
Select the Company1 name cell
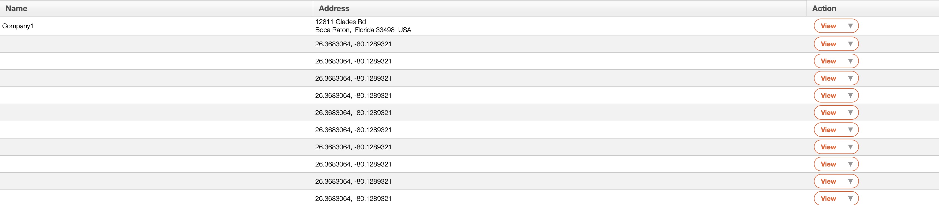point(18,26)
